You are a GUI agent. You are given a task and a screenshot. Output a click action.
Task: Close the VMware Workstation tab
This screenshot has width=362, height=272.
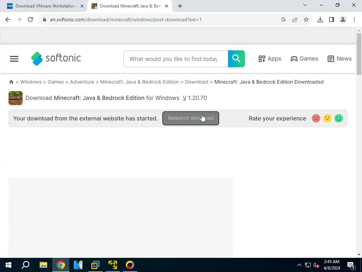[82, 6]
